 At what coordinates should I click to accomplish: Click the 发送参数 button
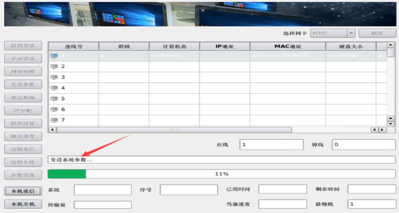click(23, 85)
